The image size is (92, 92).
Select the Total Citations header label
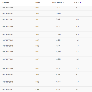57,3
